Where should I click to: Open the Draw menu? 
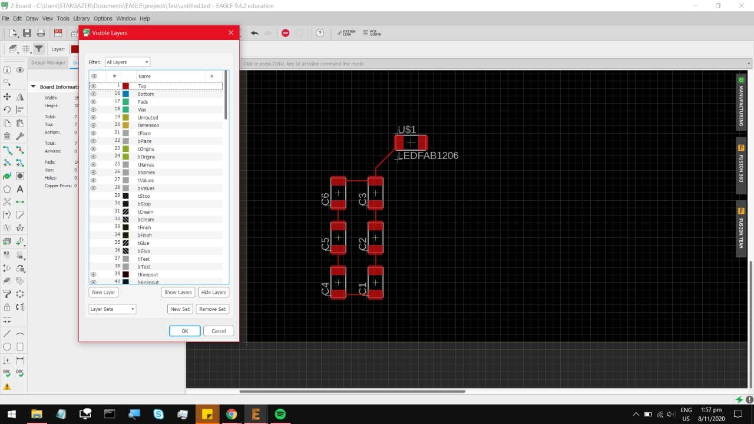pyautogui.click(x=32, y=18)
